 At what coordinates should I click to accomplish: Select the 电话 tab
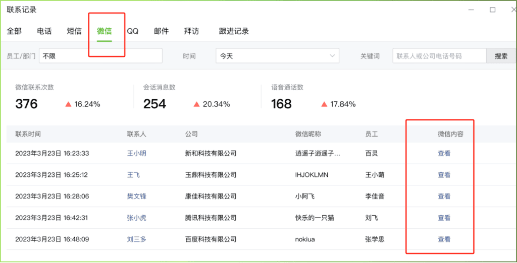point(44,31)
